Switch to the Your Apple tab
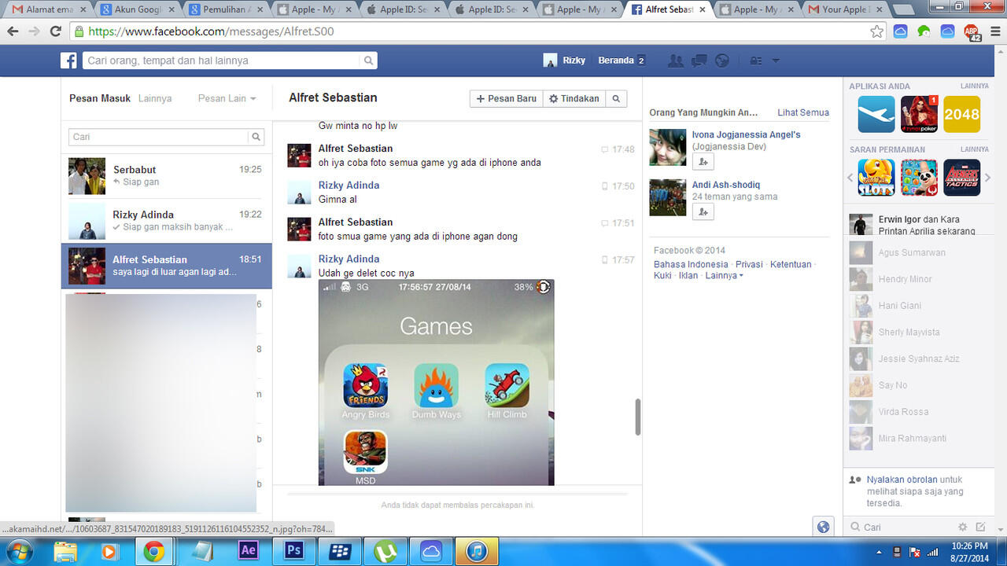This screenshot has height=566, width=1007. point(845,9)
